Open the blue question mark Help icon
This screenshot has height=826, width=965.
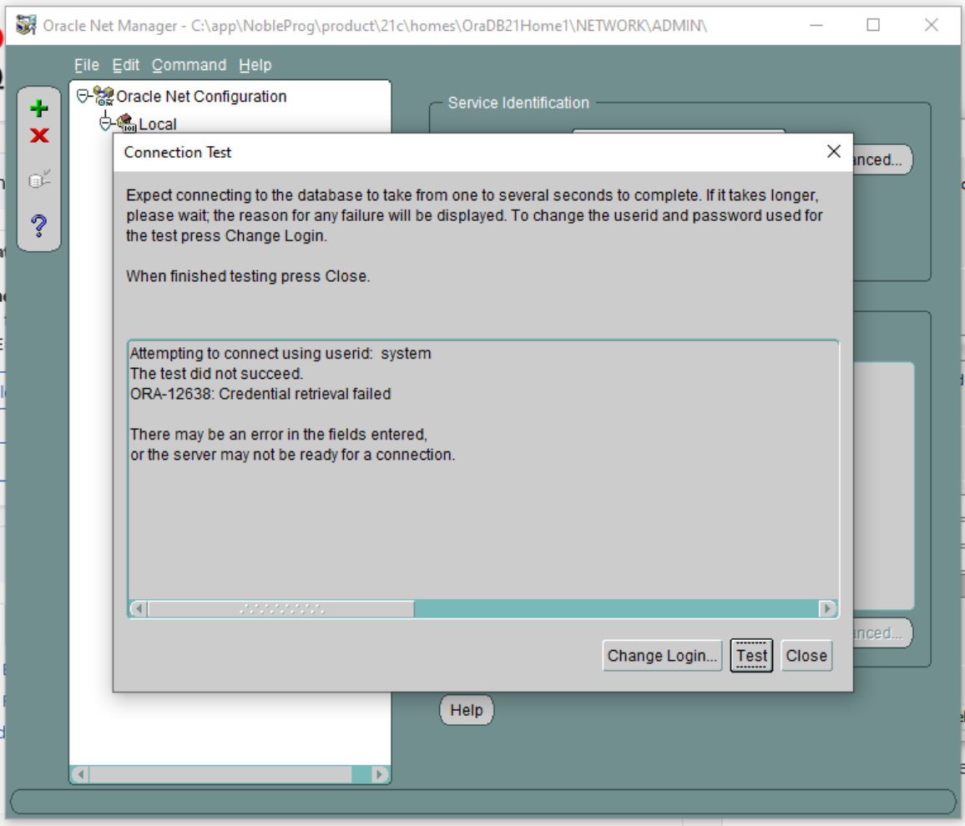click(x=38, y=226)
